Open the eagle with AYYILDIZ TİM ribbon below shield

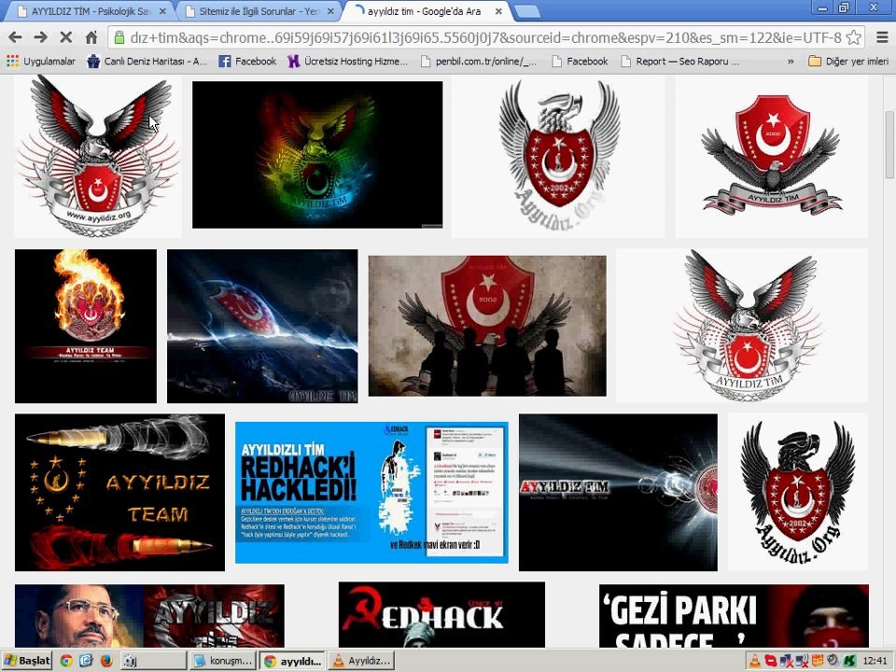click(x=771, y=157)
